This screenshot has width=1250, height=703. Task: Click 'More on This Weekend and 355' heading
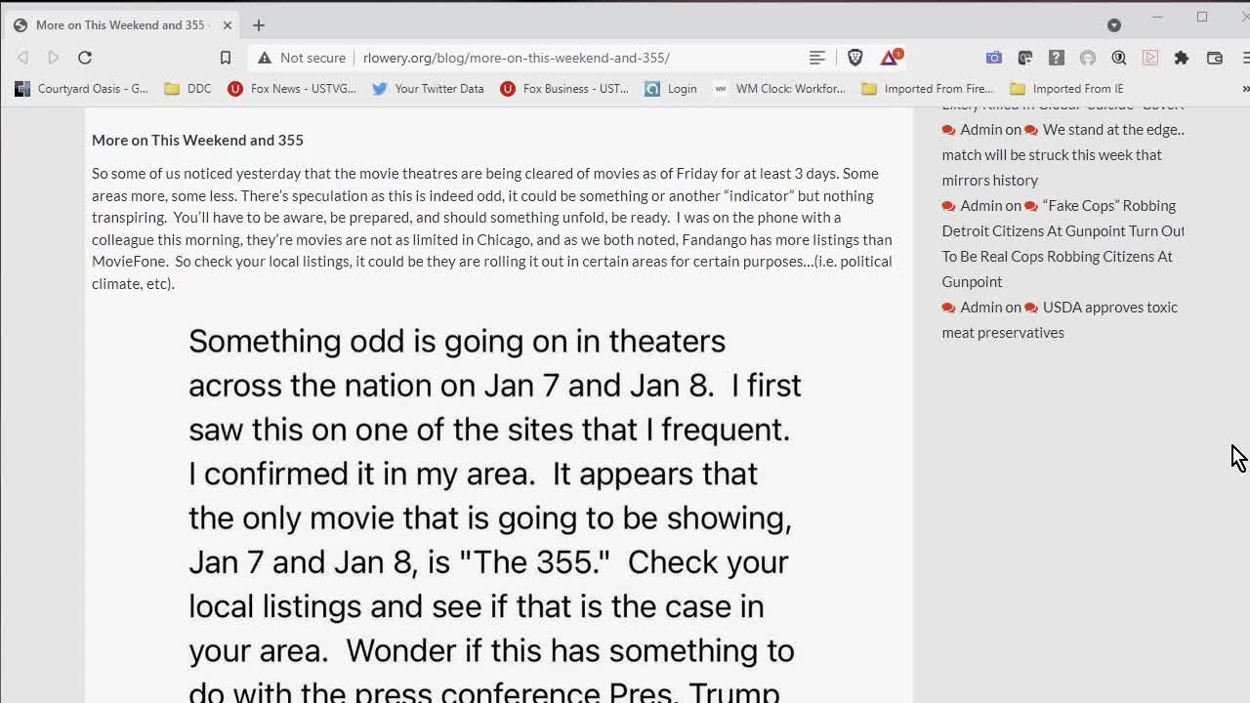pyautogui.click(x=197, y=140)
